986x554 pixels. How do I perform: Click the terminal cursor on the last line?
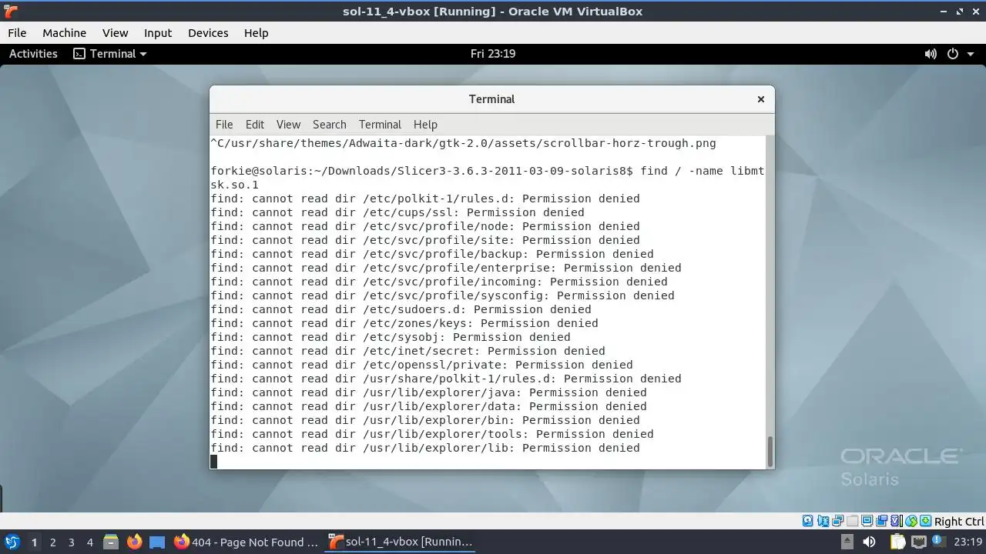coord(214,462)
